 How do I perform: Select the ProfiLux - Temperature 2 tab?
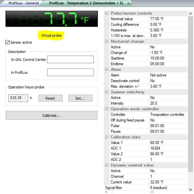tap(86, 3)
